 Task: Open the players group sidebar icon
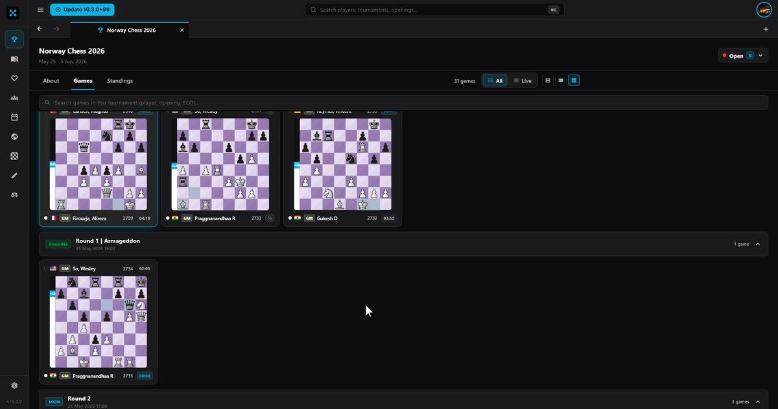tap(14, 98)
